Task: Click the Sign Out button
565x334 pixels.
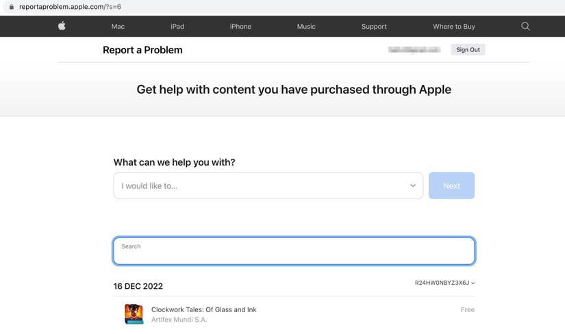Action: pos(468,50)
